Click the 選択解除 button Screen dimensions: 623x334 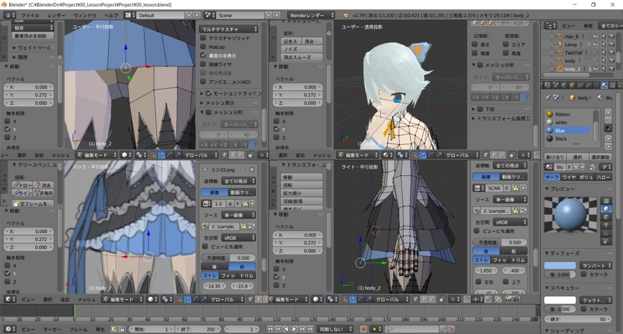pyautogui.click(x=600, y=157)
